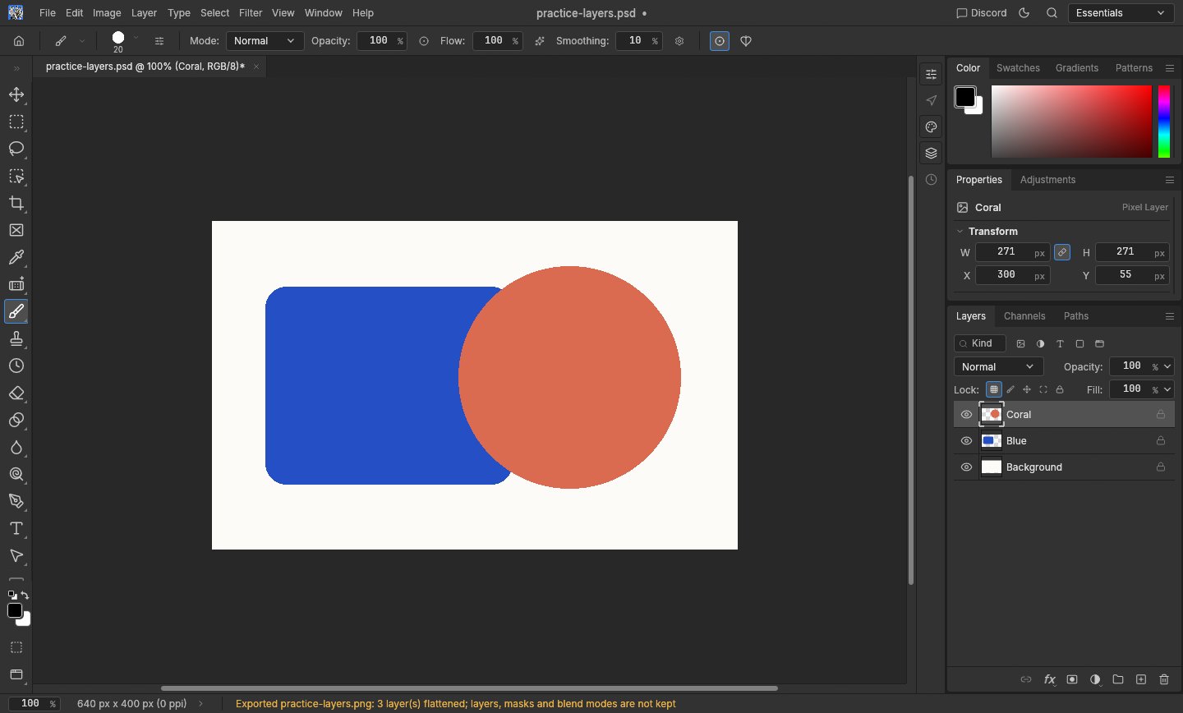Toggle the Coral layer lock icon

click(1161, 415)
